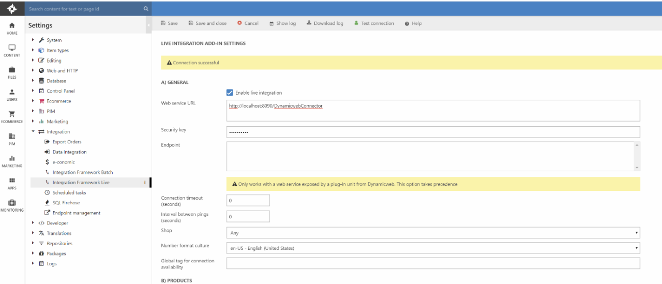Open the Number format culture dropdown

433,248
